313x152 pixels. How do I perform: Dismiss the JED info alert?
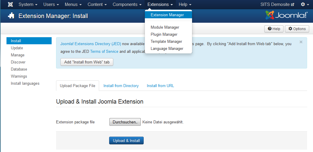coord(301,42)
